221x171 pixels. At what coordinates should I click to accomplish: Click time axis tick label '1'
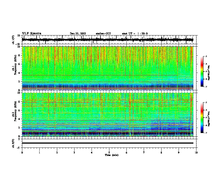[39, 153]
